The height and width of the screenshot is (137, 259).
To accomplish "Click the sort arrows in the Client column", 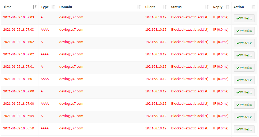I will pyautogui.click(x=165, y=7).
